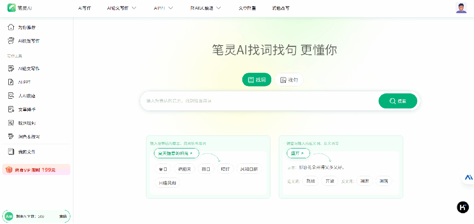This screenshot has height=224, width=474.
Task: Select the 晴好 word chip
Action: point(226,169)
